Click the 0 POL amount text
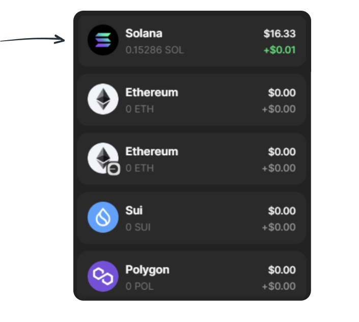Viewport: 359px width, 322px height. click(140, 286)
